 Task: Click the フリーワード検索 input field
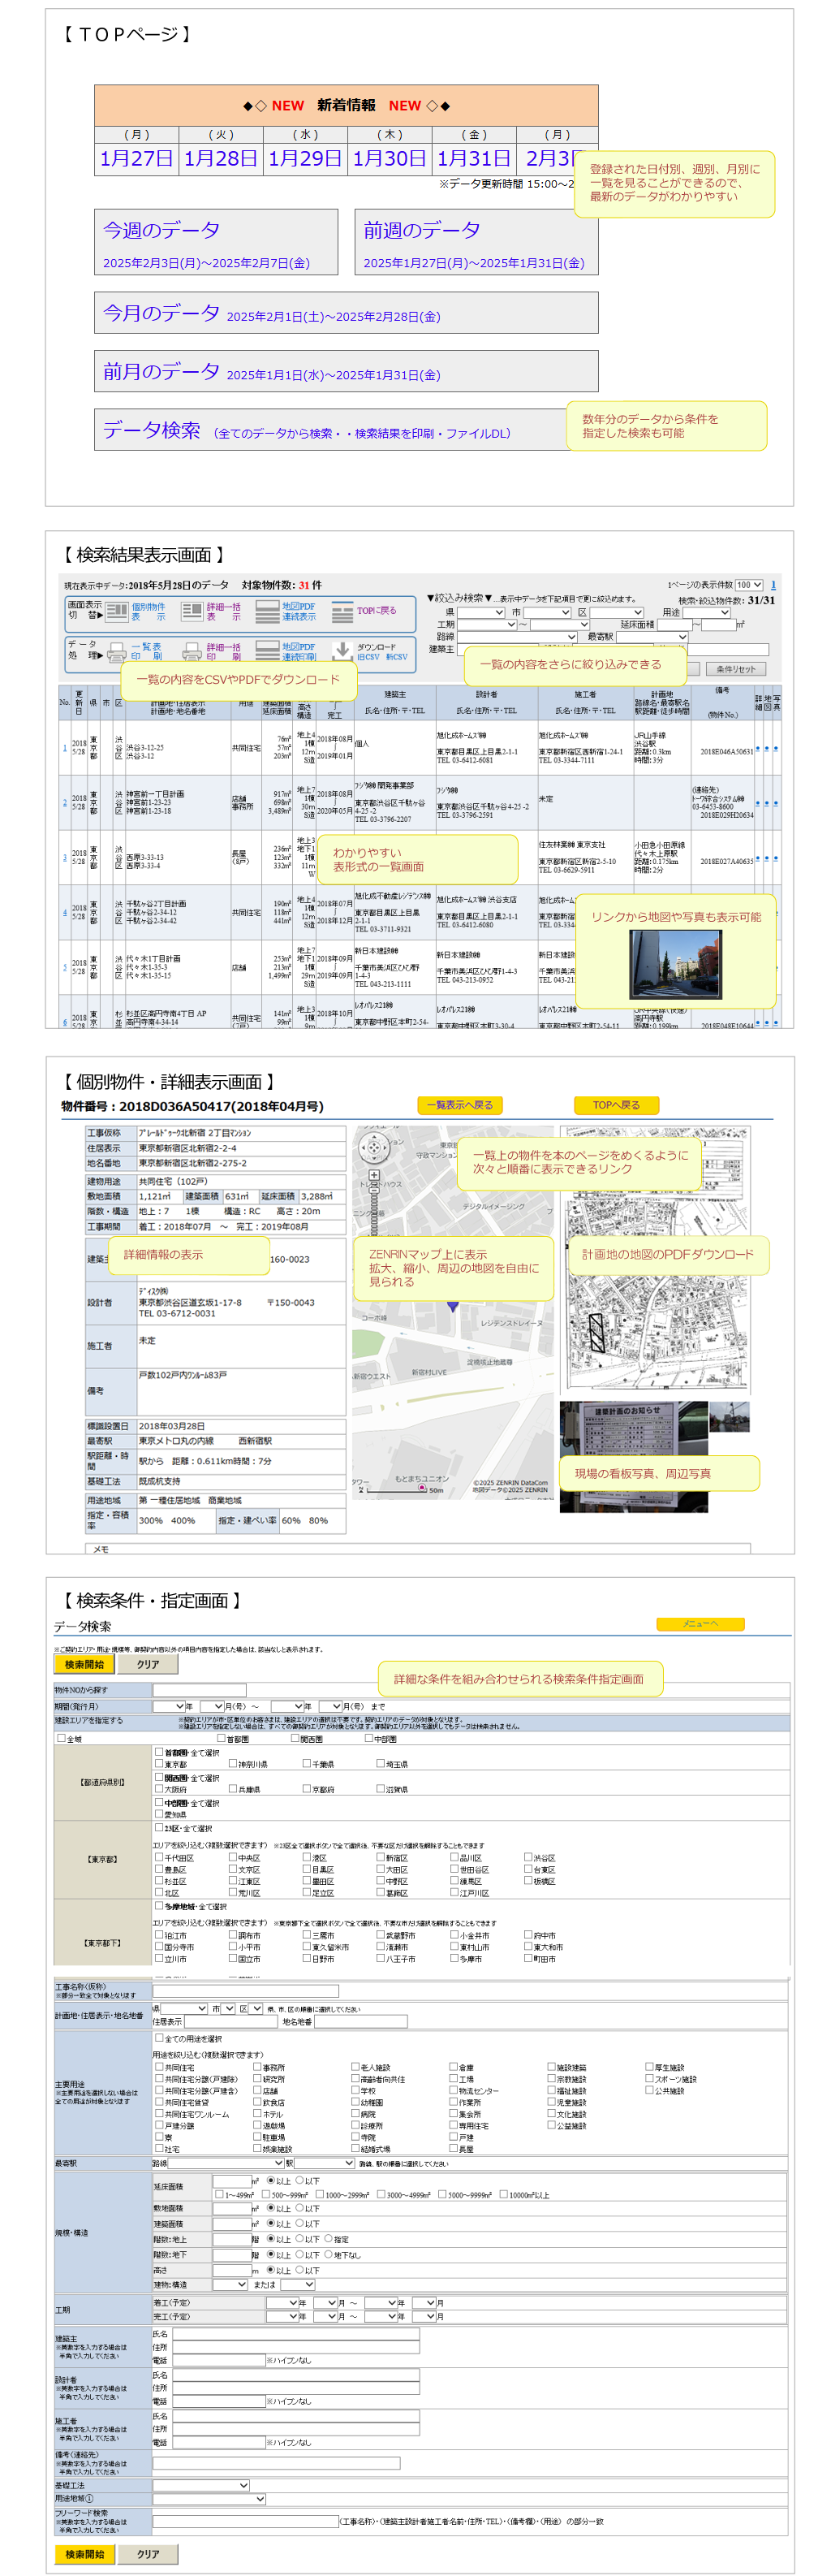click(x=246, y=2521)
